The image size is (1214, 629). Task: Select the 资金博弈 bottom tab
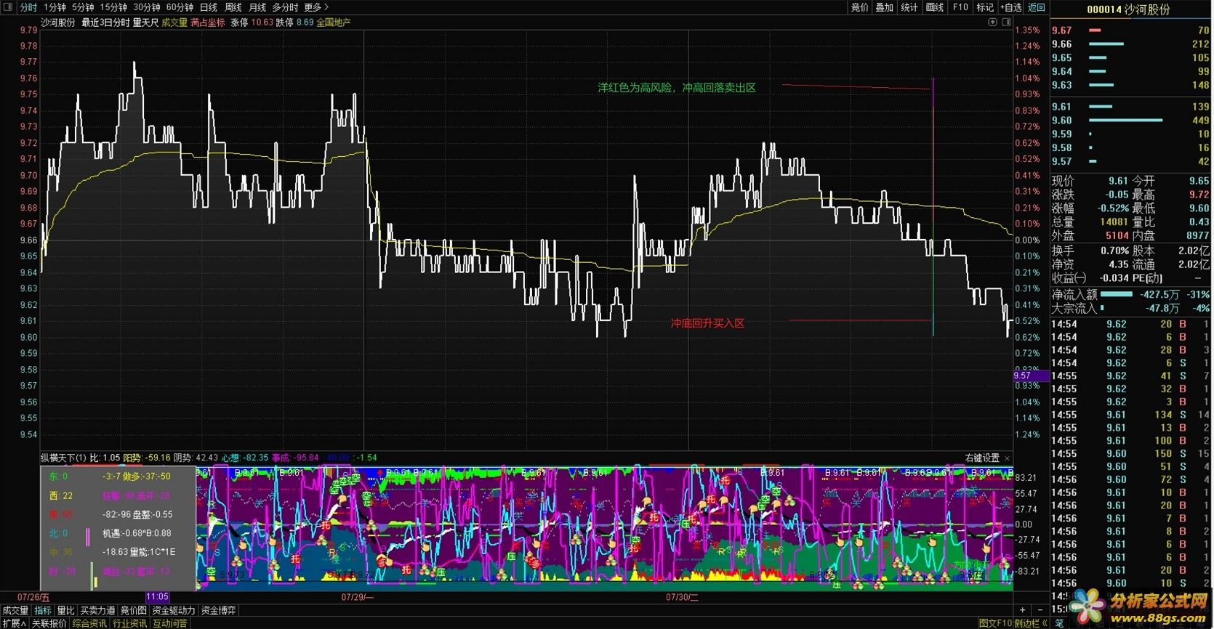pos(218,611)
